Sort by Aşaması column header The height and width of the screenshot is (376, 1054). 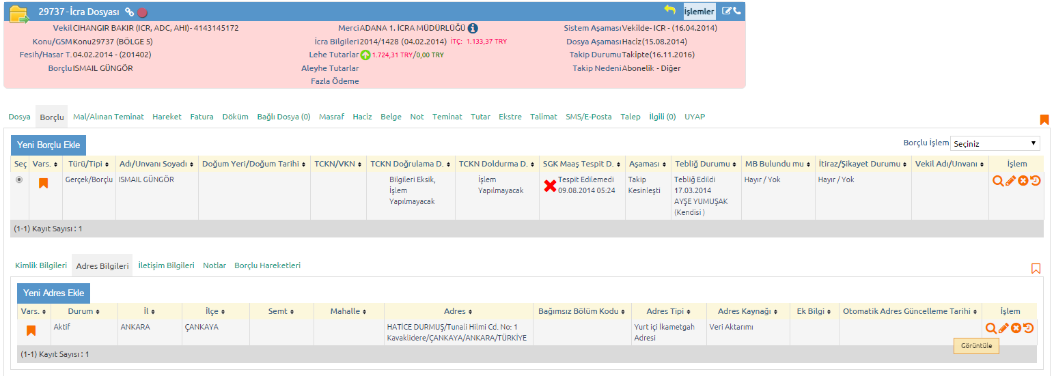(x=648, y=164)
